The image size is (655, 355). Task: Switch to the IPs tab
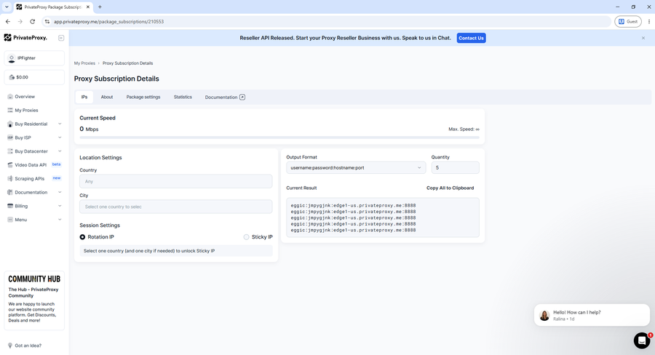pyautogui.click(x=84, y=97)
